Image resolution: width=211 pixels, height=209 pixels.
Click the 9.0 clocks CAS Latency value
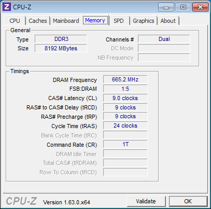125,98
